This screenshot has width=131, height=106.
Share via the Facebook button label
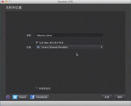coord(42,97)
